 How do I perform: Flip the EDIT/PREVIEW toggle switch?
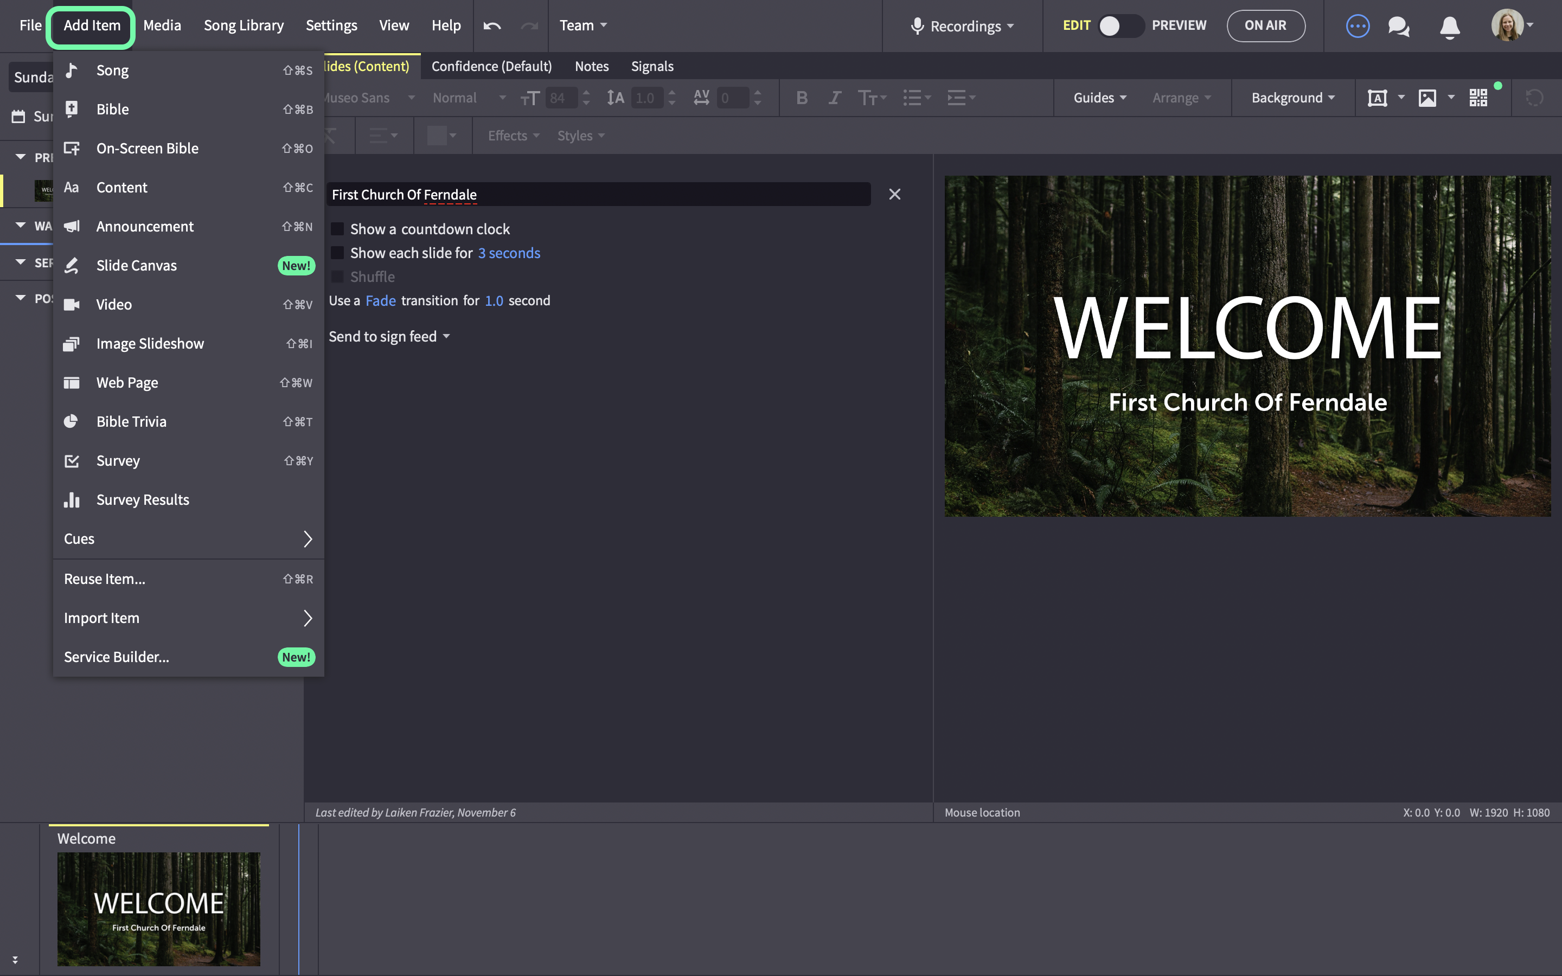[x=1121, y=26]
